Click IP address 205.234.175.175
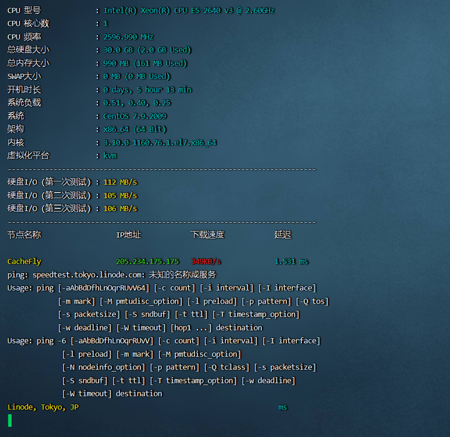 [147, 262]
